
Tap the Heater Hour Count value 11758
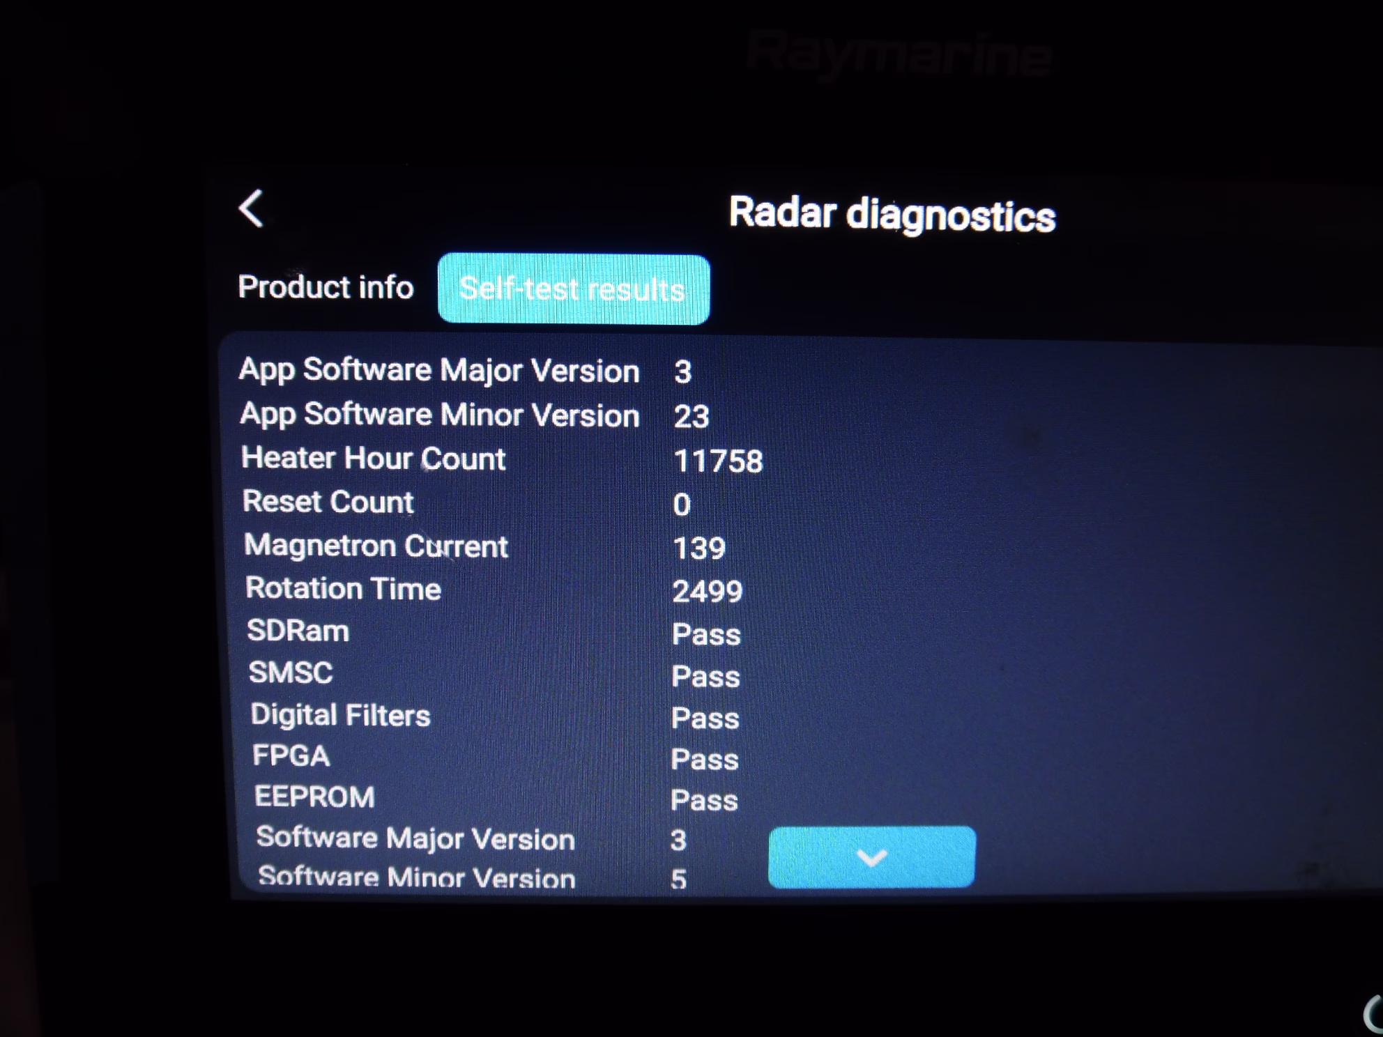coord(718,461)
